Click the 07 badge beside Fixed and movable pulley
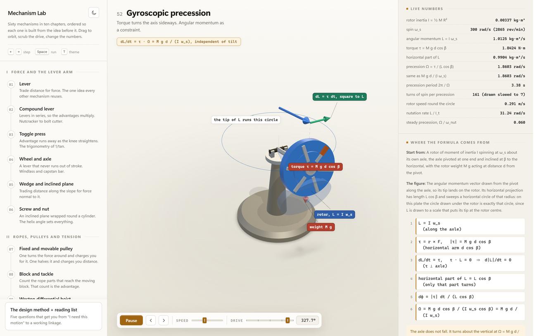 [11, 249]
